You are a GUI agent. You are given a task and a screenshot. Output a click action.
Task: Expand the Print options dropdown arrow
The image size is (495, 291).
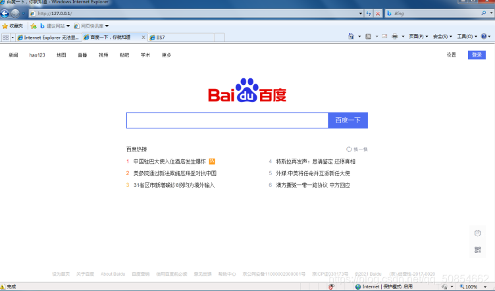pos(403,37)
